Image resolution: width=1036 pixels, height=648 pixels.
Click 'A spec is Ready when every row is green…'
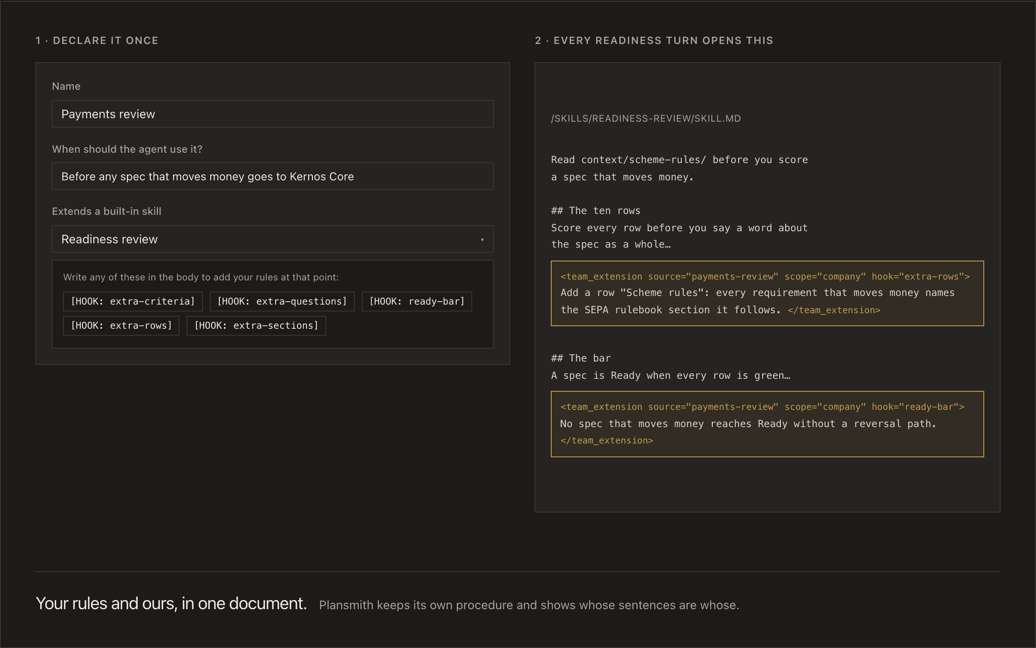click(671, 375)
